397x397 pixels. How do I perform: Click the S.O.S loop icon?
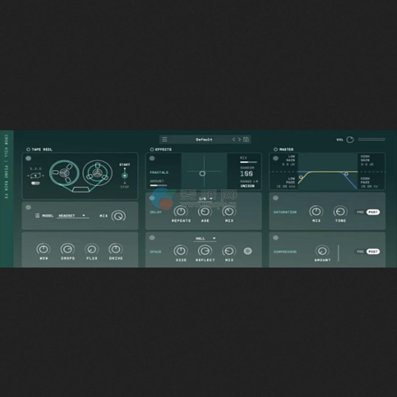click(x=36, y=176)
